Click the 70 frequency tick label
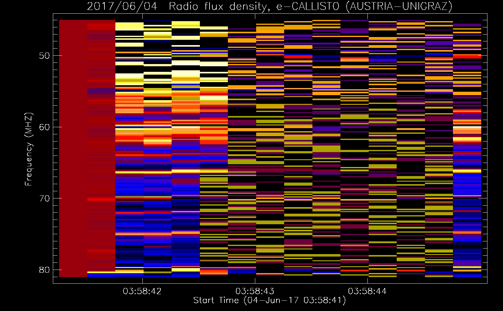This screenshot has height=311, width=503. point(44,198)
